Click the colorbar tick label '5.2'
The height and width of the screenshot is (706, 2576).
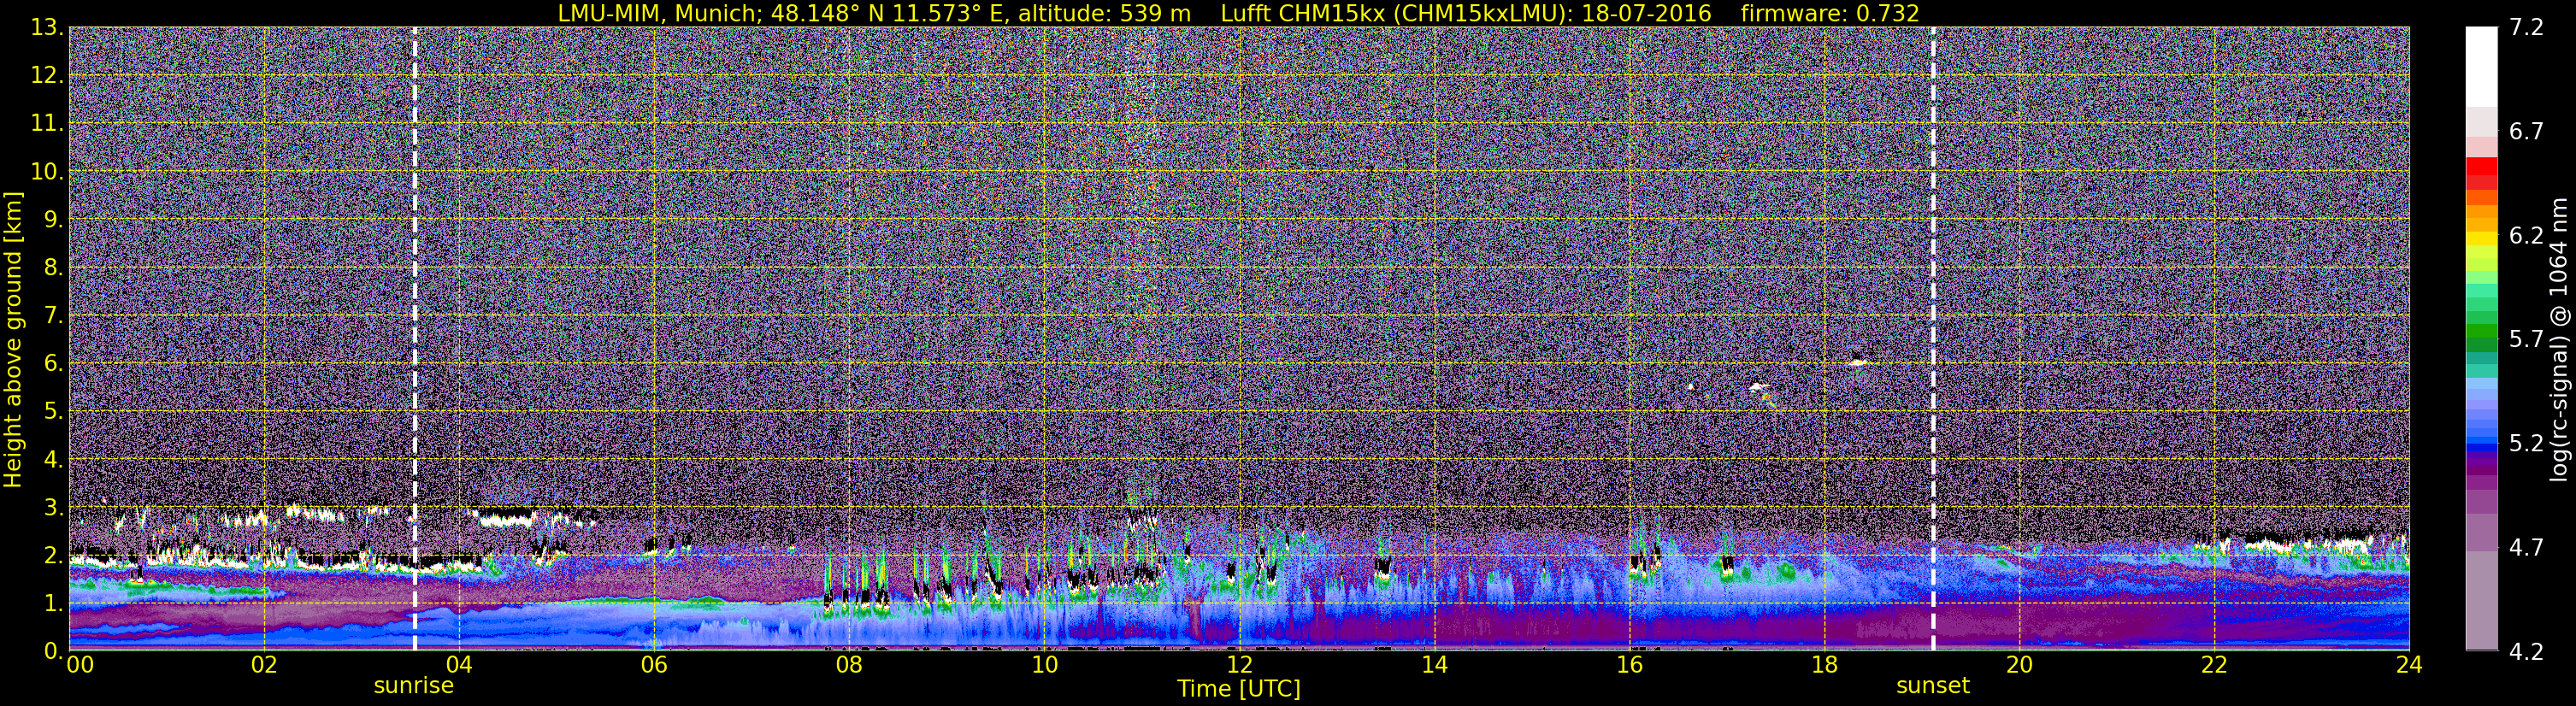tap(2526, 443)
